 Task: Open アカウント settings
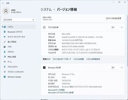click(19, 52)
